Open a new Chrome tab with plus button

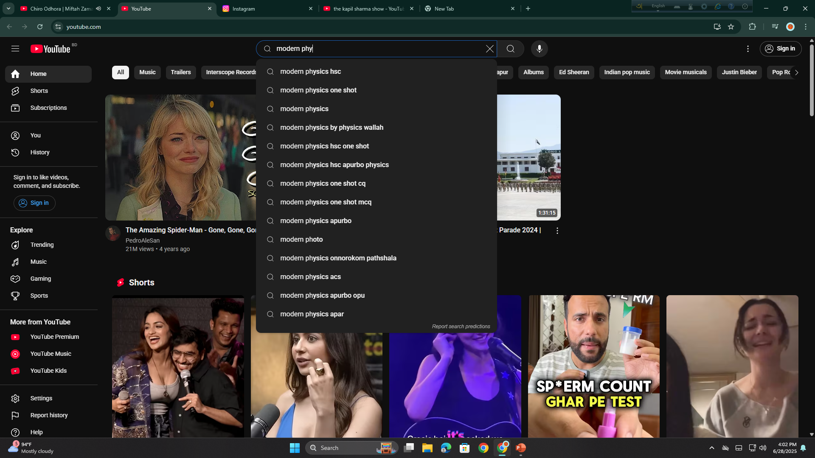tap(528, 8)
